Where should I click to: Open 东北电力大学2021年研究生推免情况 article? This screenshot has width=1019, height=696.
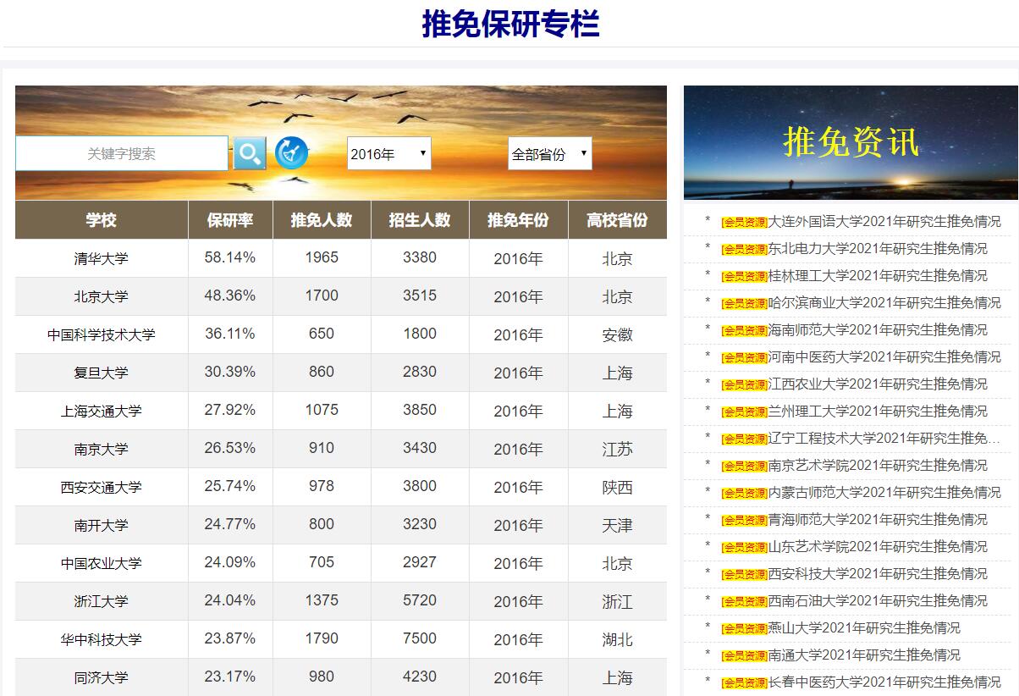(877, 249)
